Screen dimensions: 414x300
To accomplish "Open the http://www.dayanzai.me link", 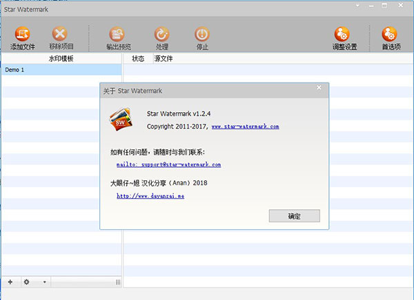I will (150, 196).
